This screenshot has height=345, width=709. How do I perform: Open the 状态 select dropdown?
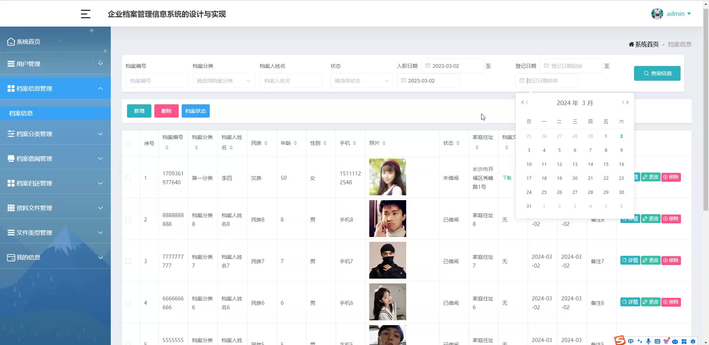click(362, 81)
